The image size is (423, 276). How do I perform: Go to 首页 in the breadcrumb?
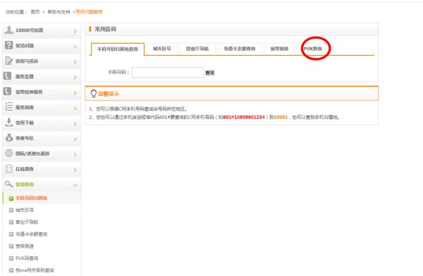[35, 12]
